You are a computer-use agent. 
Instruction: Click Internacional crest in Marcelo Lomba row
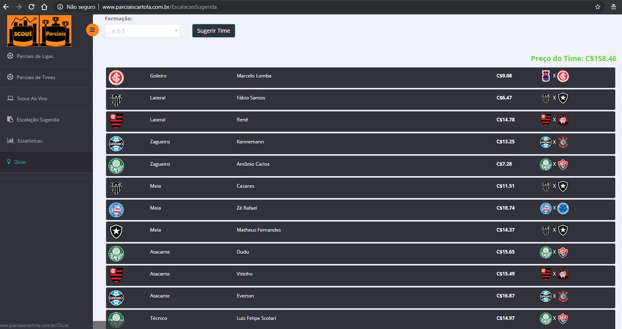[x=116, y=77]
